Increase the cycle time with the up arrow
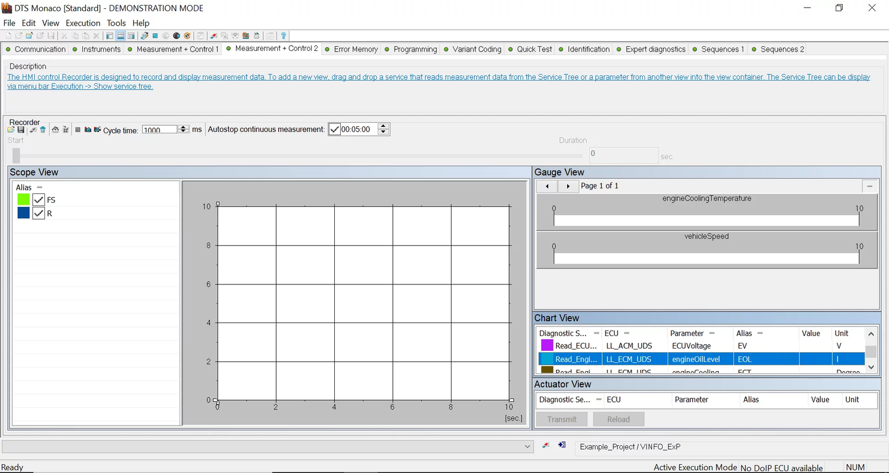889x473 pixels. point(184,127)
